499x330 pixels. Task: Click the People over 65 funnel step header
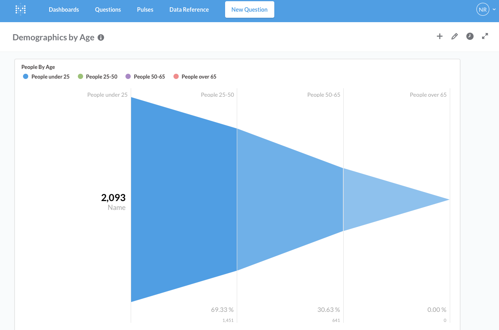(428, 95)
